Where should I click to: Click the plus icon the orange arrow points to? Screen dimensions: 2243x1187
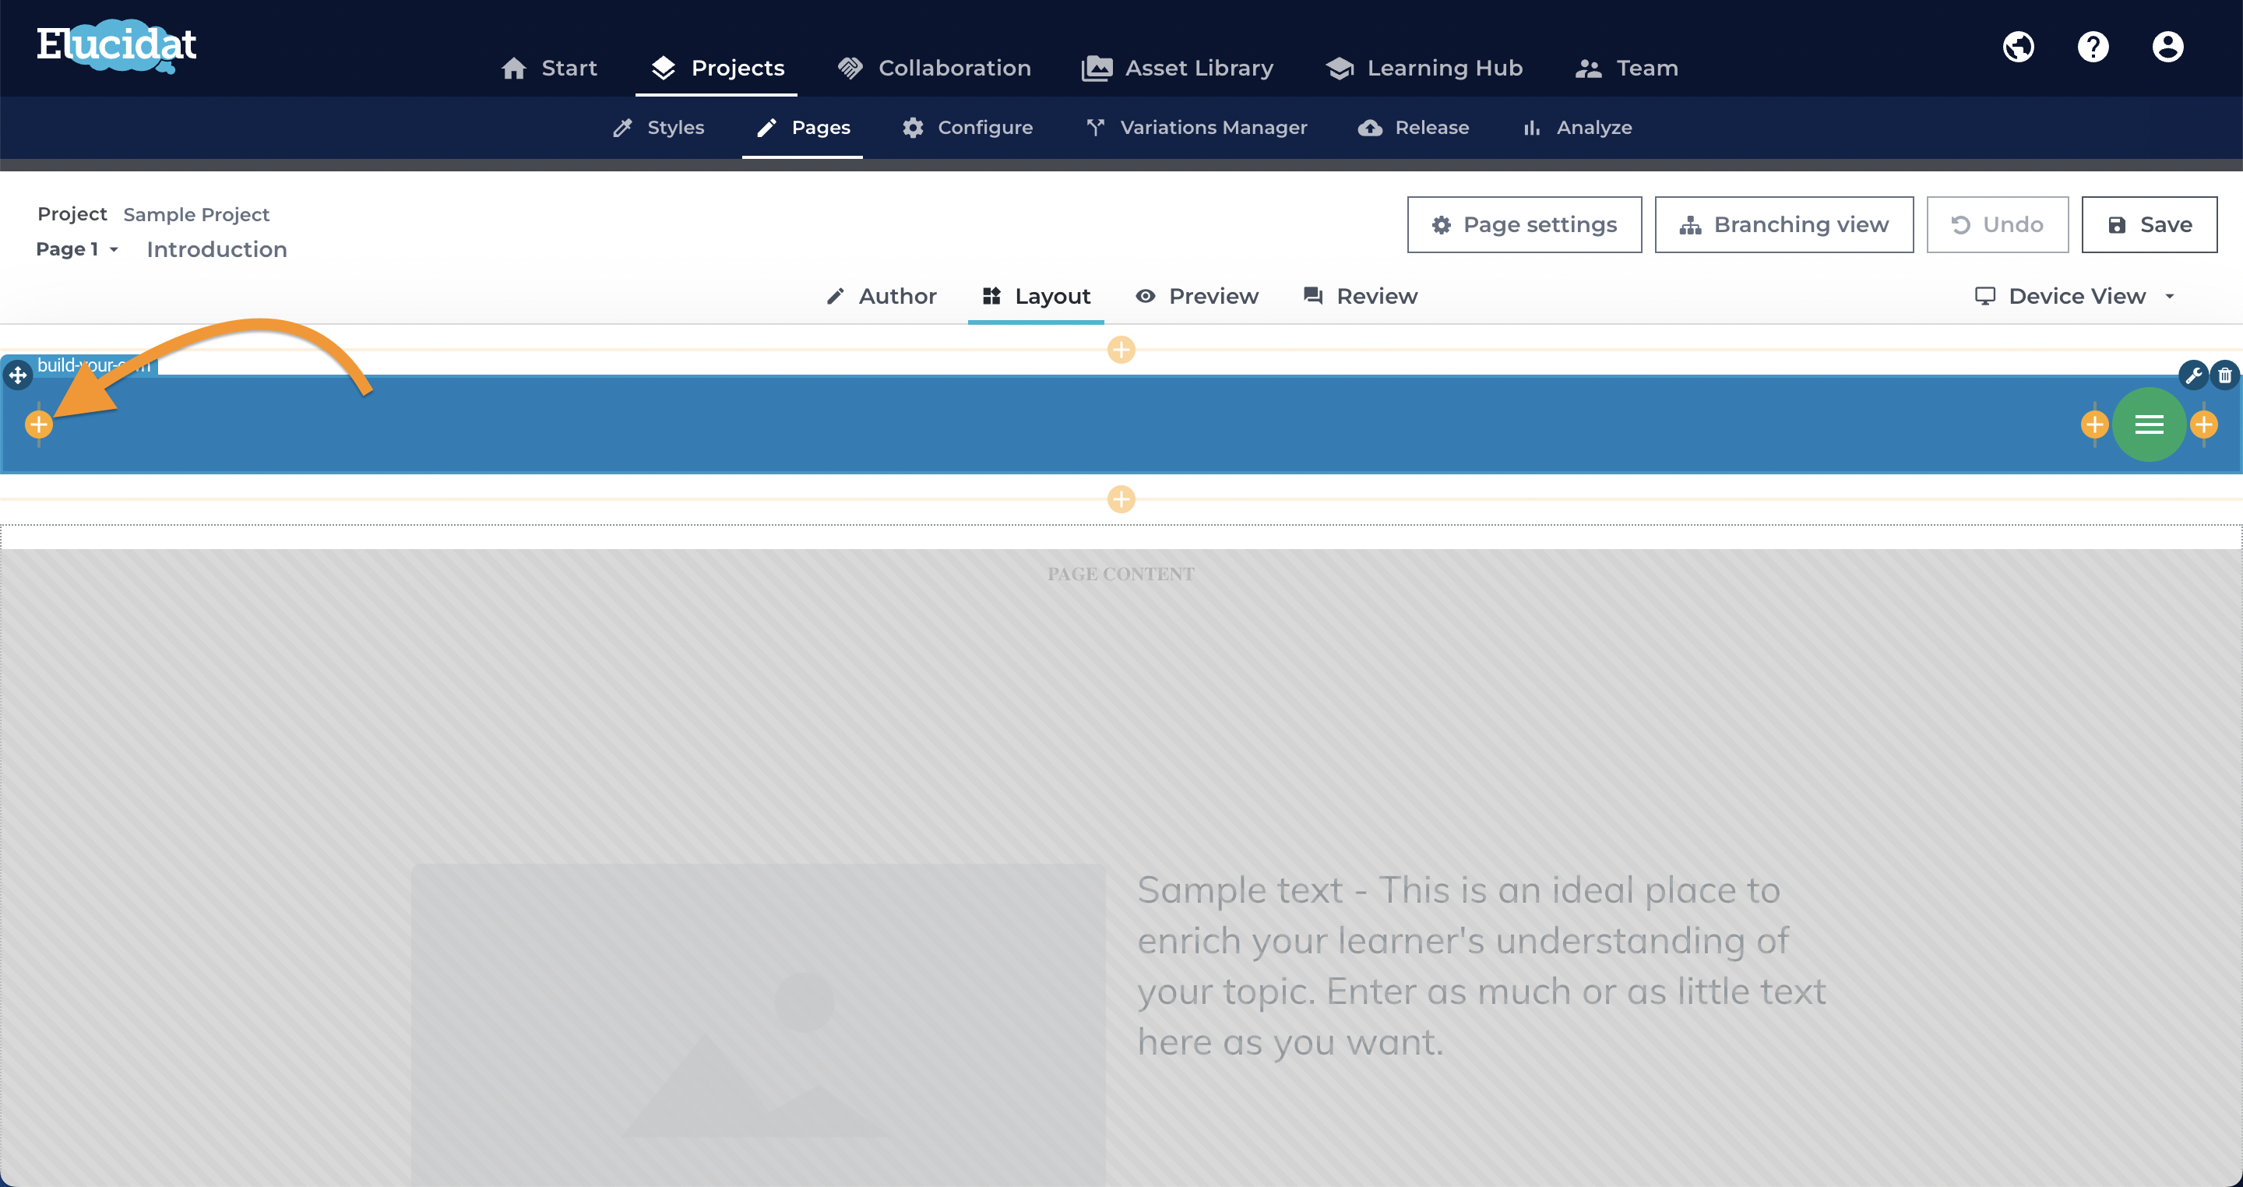coord(38,424)
